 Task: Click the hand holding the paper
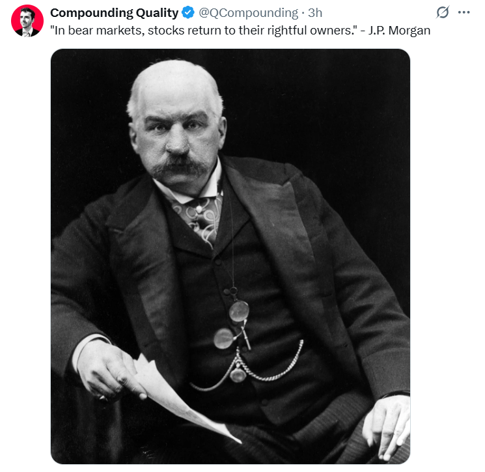pyautogui.click(x=110, y=370)
